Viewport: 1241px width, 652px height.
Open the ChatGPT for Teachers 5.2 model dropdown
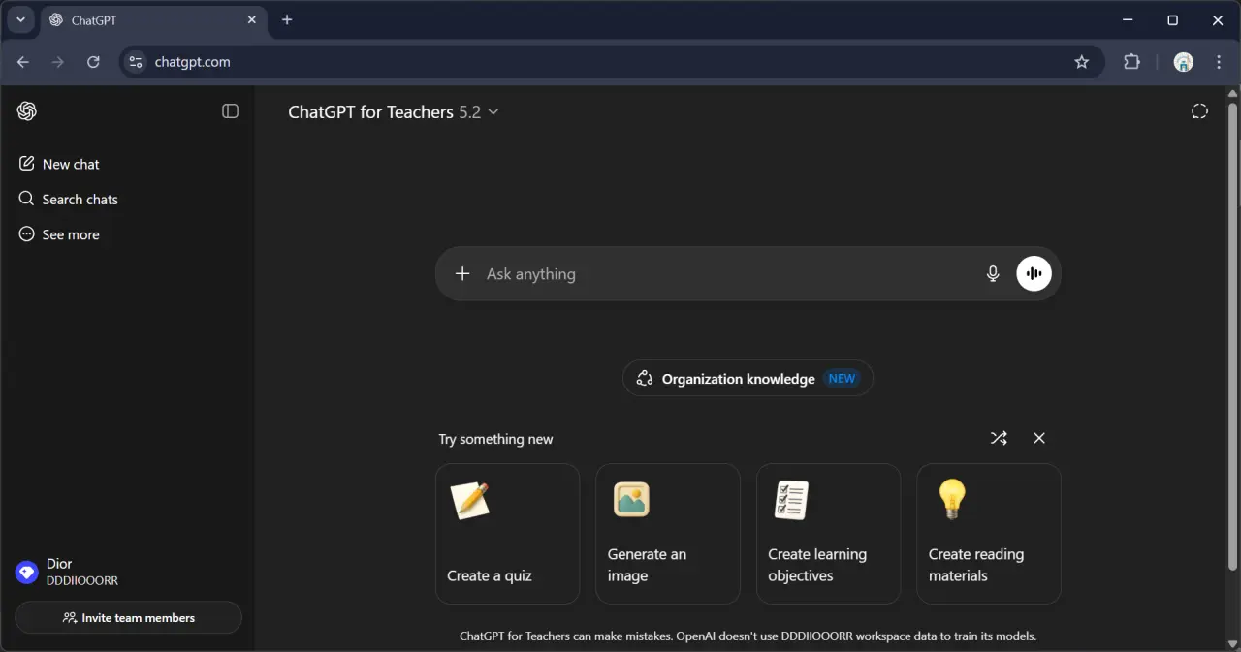[x=394, y=111]
